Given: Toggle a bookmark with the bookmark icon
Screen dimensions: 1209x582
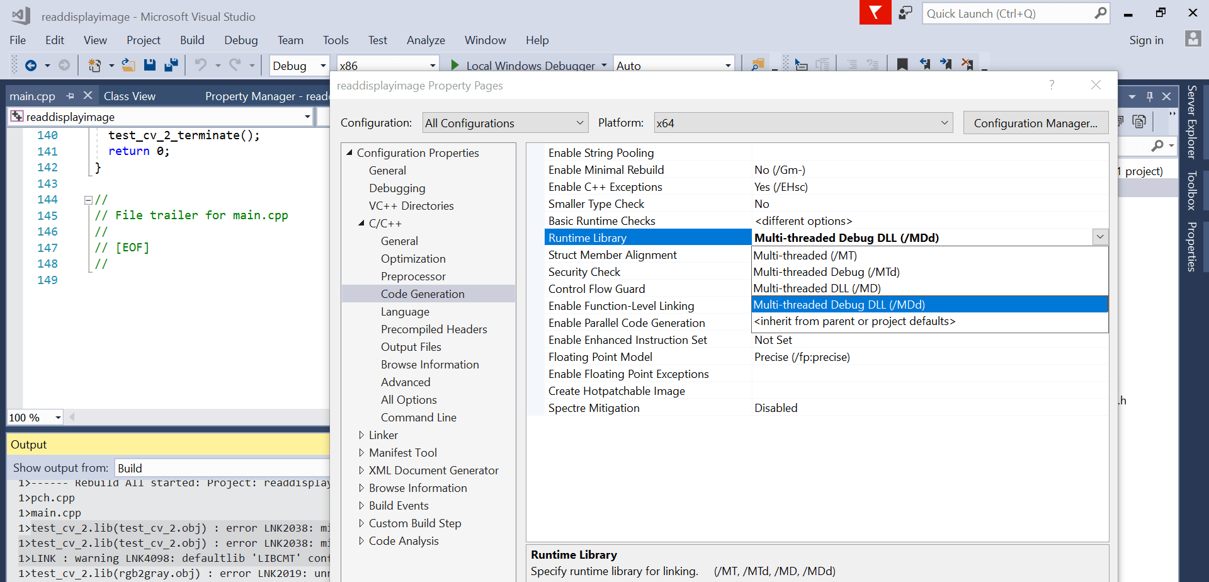Looking at the screenshot, I should (x=902, y=65).
